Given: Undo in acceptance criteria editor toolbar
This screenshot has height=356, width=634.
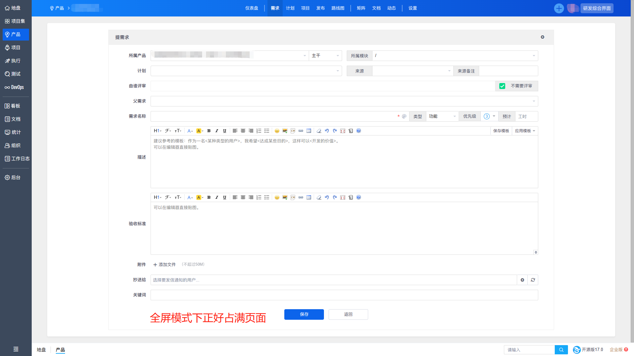Looking at the screenshot, I should (327, 197).
